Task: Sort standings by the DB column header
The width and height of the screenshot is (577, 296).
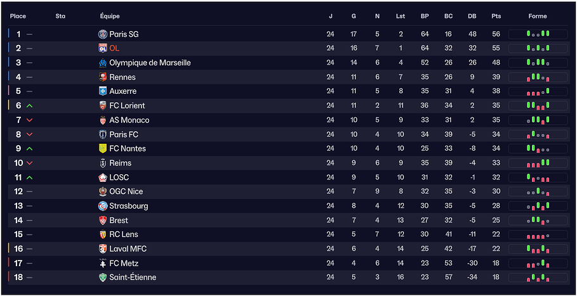Action: (472, 16)
